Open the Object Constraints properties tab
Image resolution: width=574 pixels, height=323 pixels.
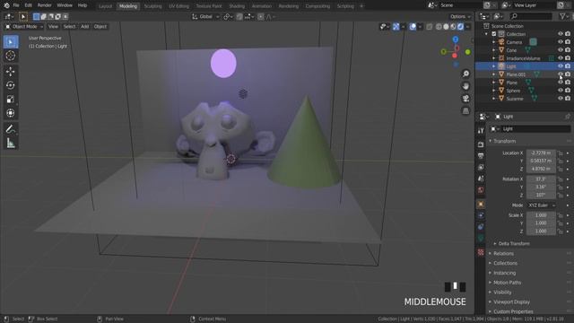coord(481,227)
